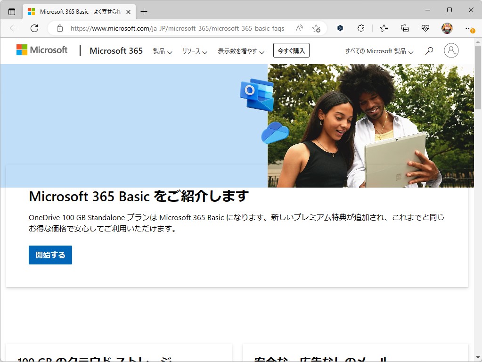
Task: Click the 今すぐ購入 purchase button
Action: coord(291,50)
